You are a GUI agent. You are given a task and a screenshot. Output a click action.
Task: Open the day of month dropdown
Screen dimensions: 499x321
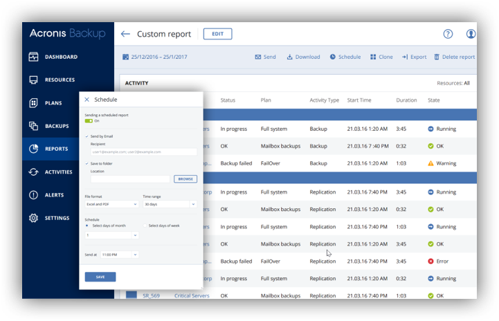coord(111,235)
